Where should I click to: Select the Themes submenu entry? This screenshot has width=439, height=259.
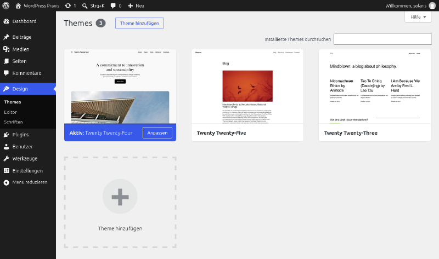point(13,102)
